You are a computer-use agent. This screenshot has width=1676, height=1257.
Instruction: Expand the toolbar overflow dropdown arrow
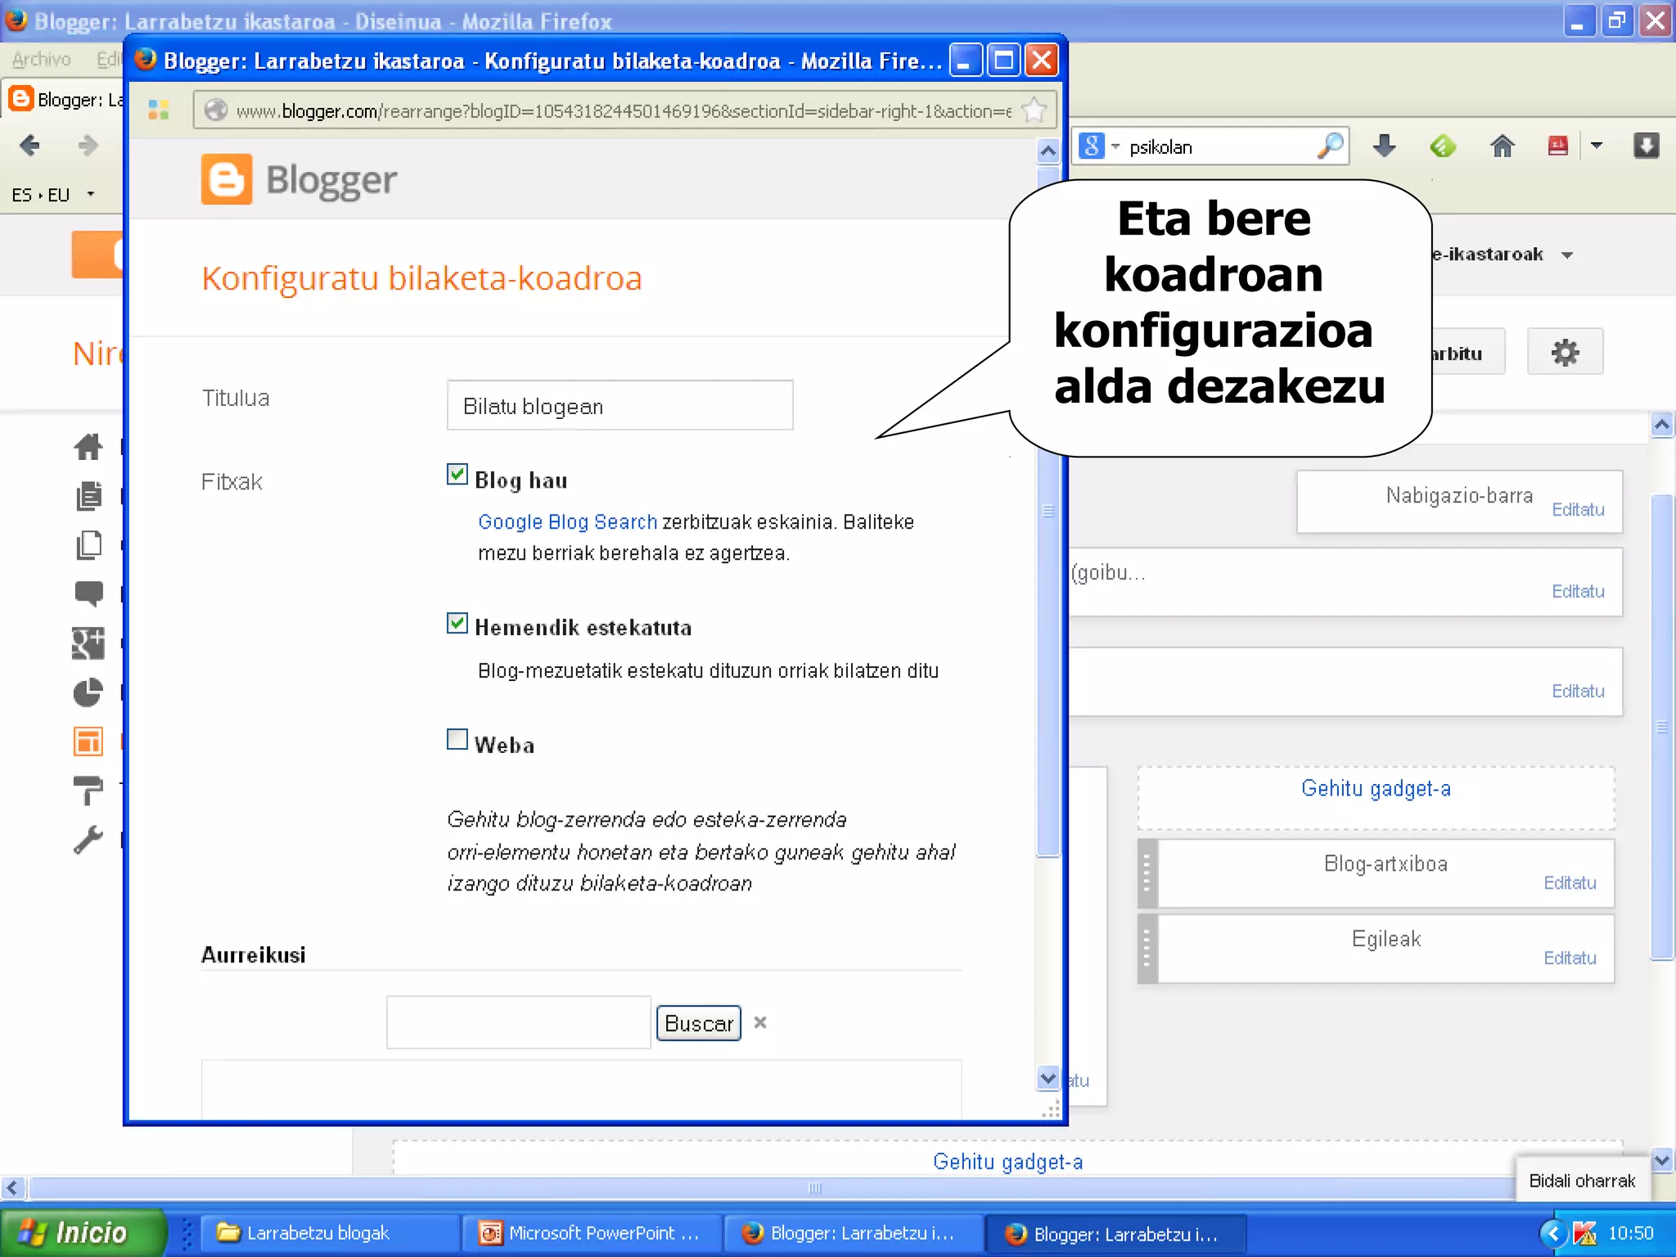(x=1596, y=146)
